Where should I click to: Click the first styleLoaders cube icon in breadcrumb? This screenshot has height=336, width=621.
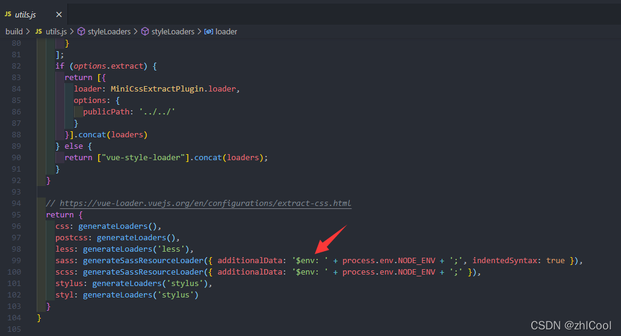(81, 31)
